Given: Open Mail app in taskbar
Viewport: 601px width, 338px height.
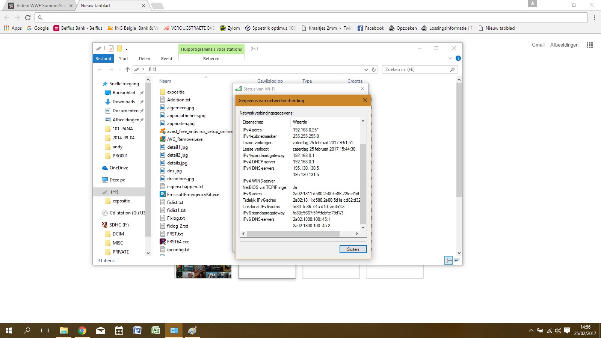Looking at the screenshot, I should point(101,330).
